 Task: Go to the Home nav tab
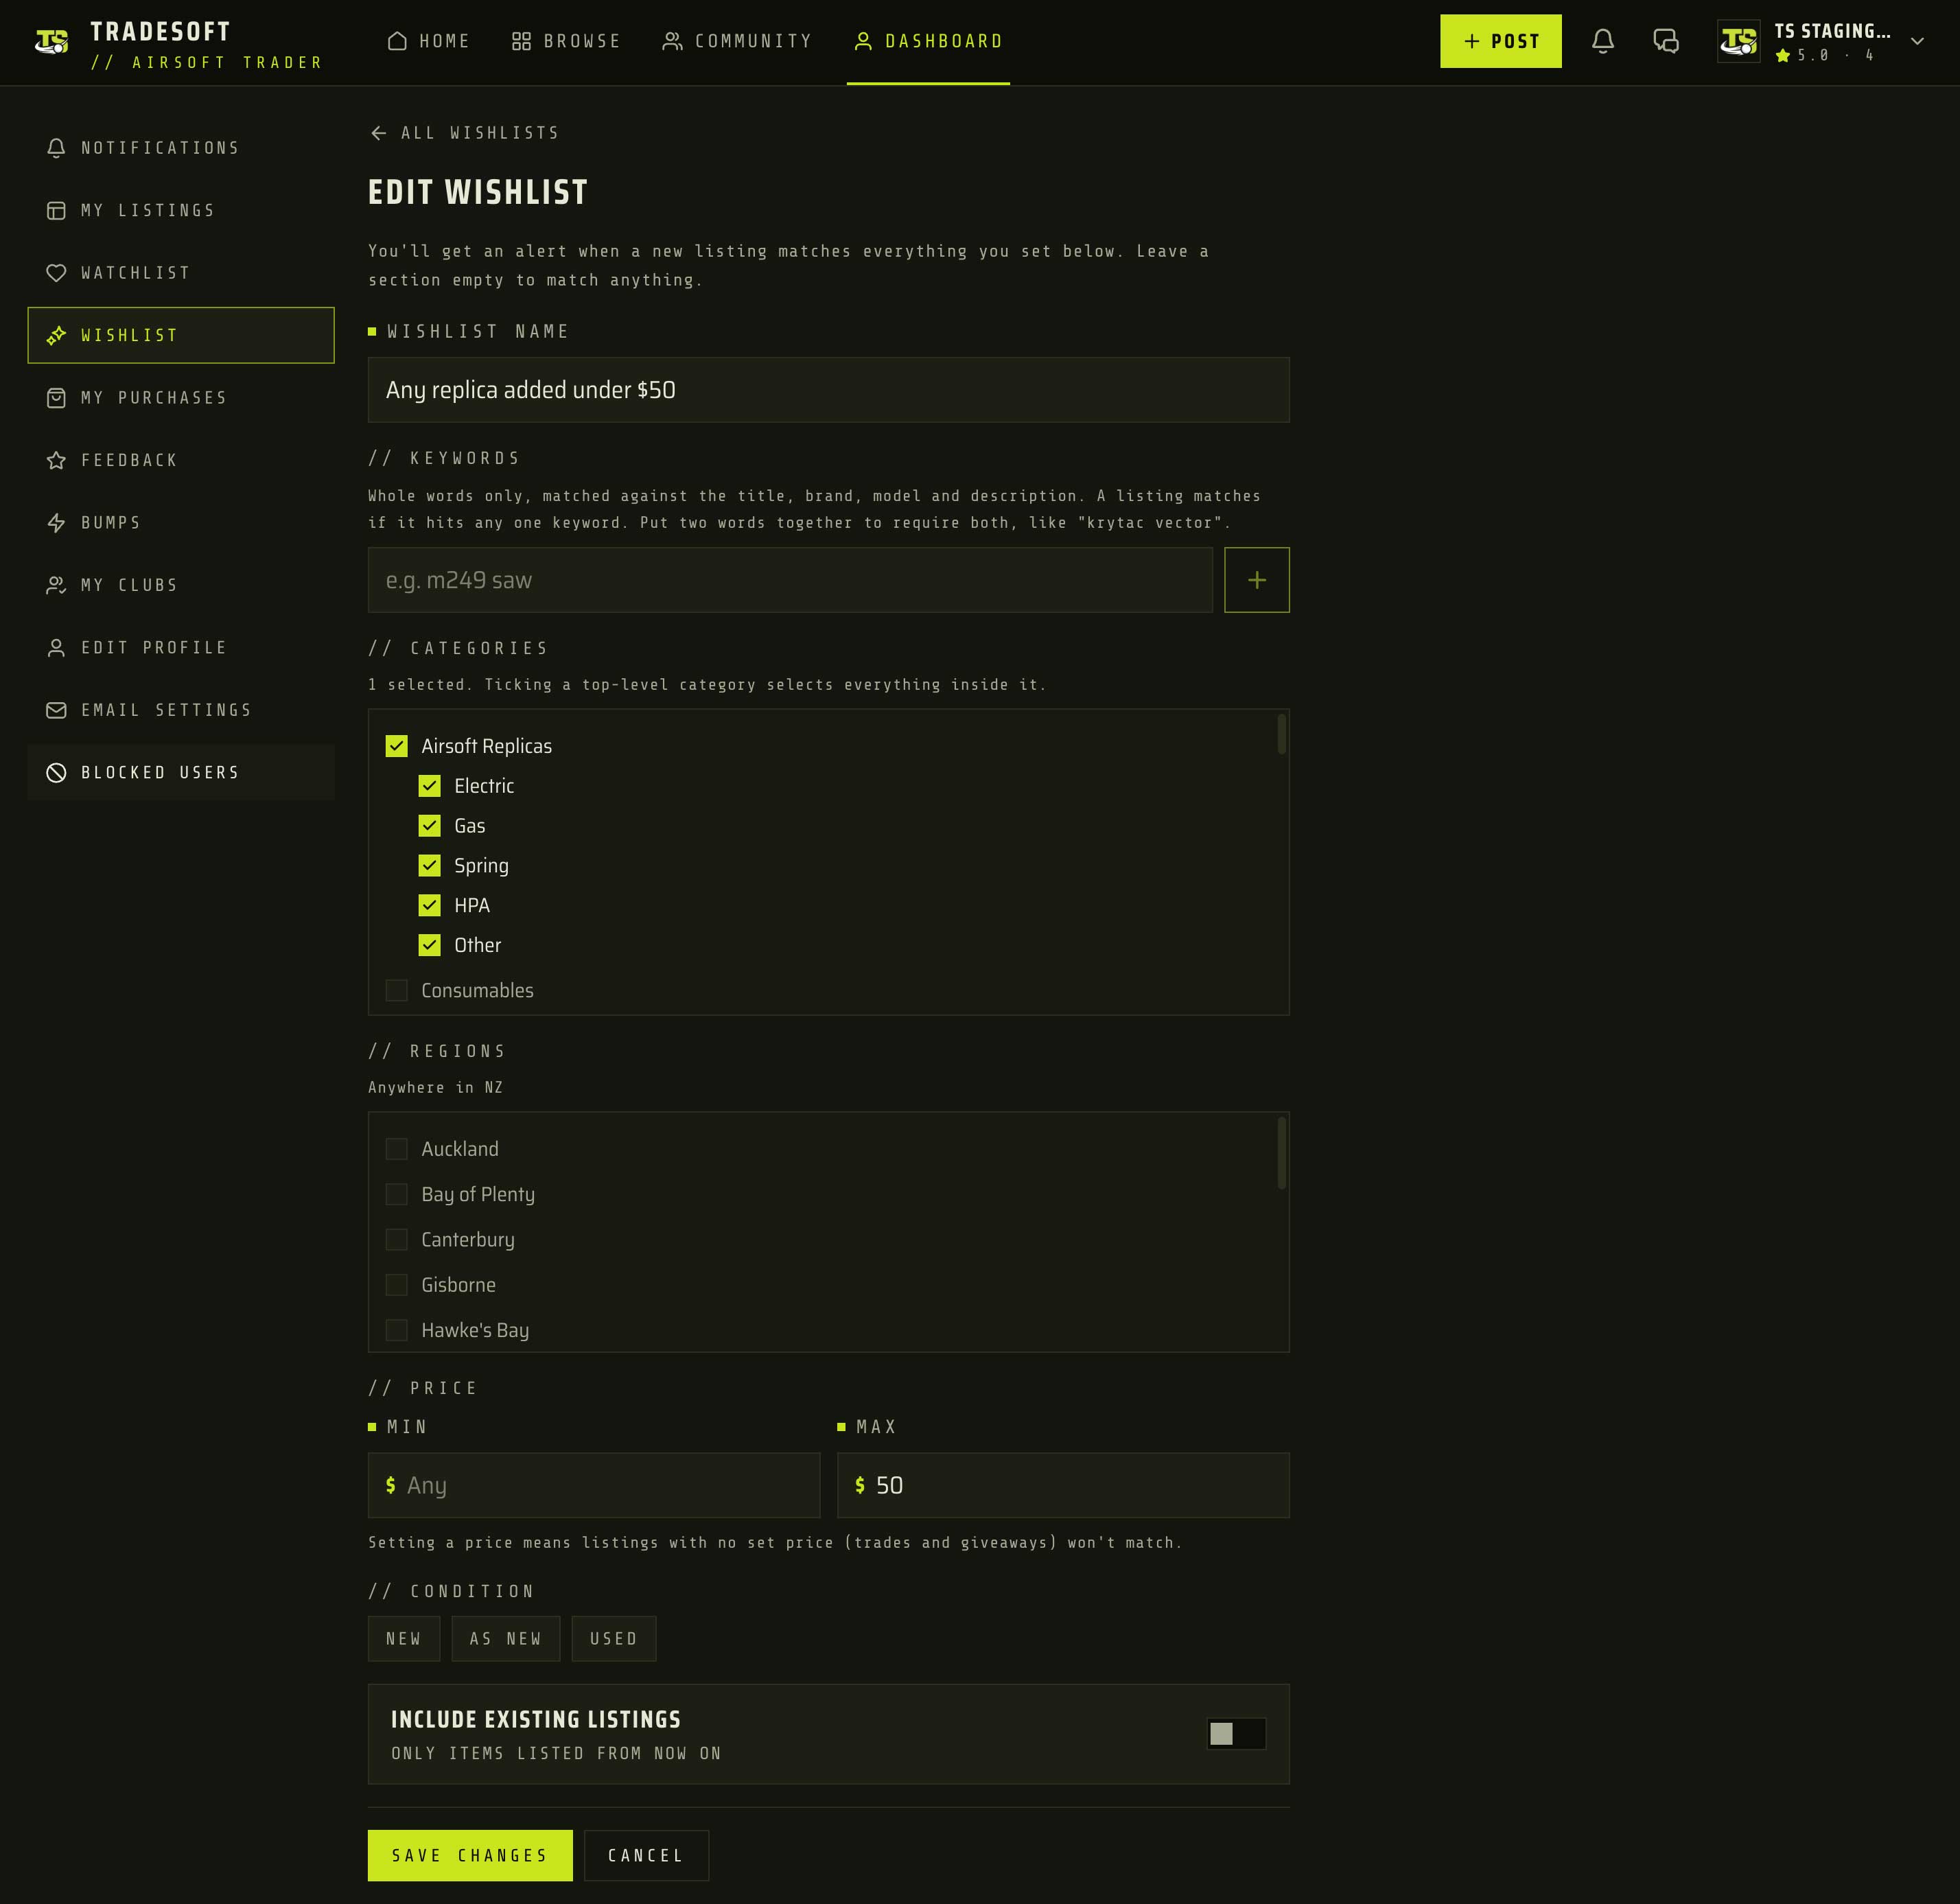(x=429, y=41)
